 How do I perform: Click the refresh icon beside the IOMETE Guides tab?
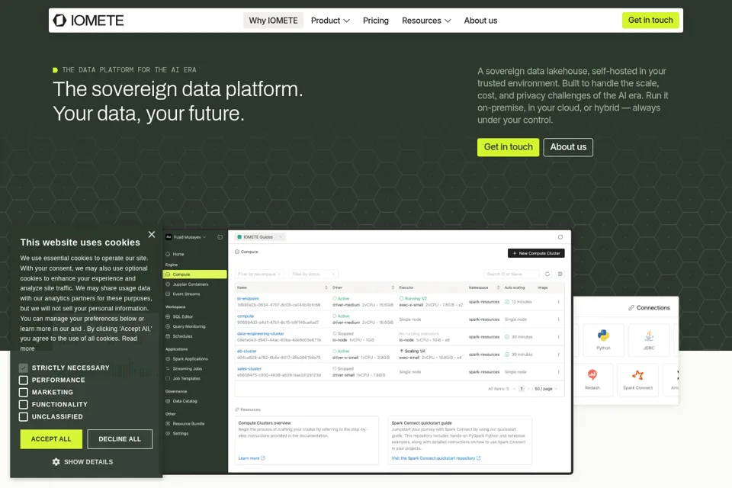[x=560, y=237]
